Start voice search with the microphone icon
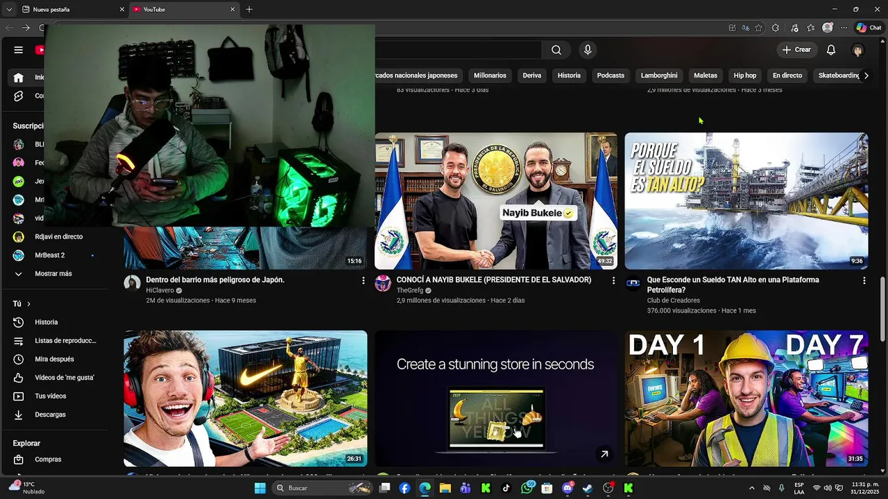The width and height of the screenshot is (888, 499). tap(588, 50)
